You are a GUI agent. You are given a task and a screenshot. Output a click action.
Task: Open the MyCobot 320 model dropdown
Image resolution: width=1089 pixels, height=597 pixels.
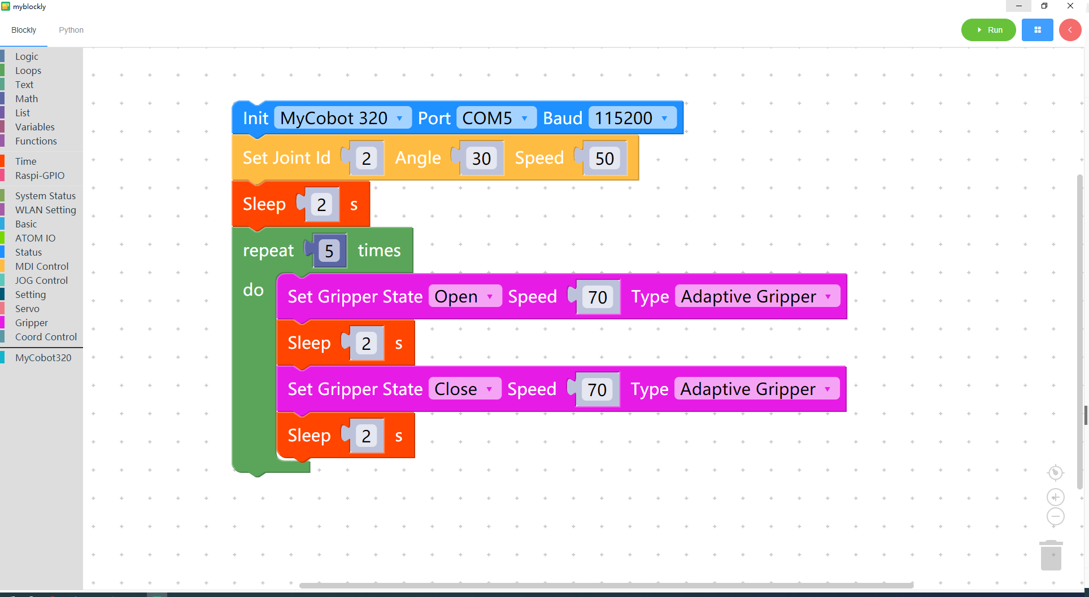point(342,118)
